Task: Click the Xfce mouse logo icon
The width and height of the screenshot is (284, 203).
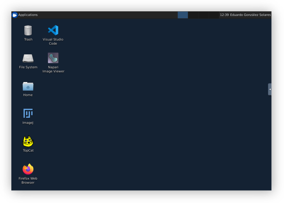Action: tap(15, 15)
